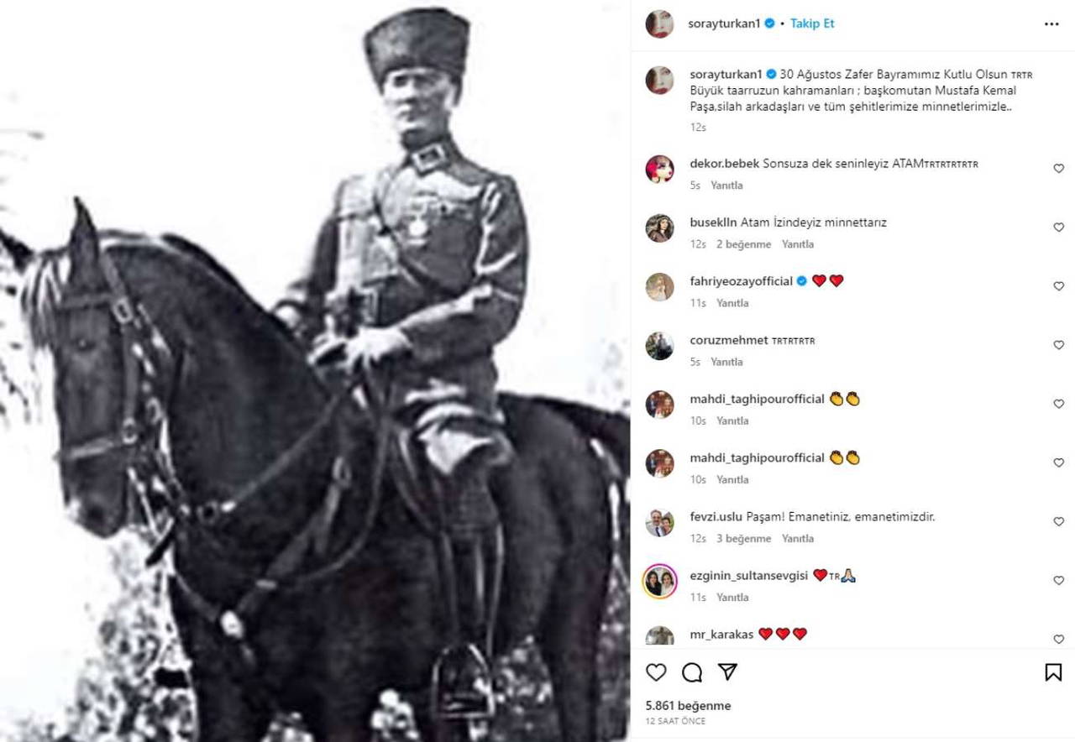Follow the account with Takip Et
This screenshot has height=742, width=1075.
(812, 24)
